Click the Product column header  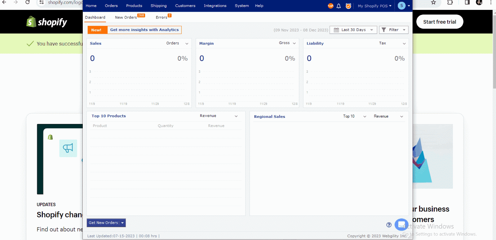[x=100, y=126]
